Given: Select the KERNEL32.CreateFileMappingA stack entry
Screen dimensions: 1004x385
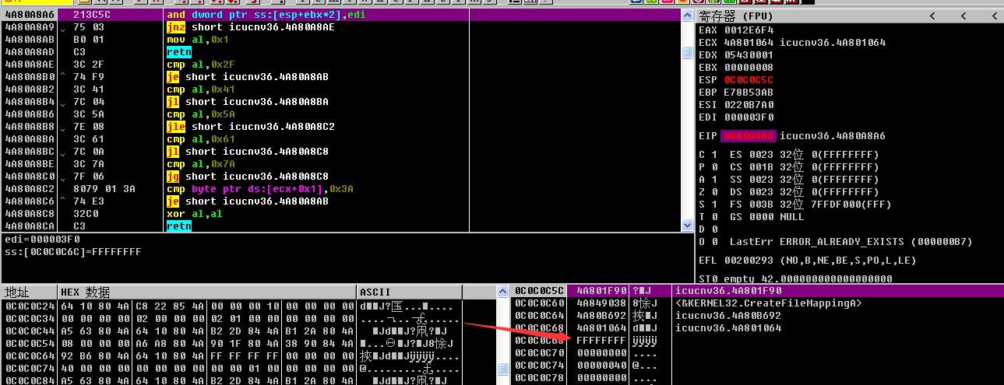Looking at the screenshot, I should 767,303.
